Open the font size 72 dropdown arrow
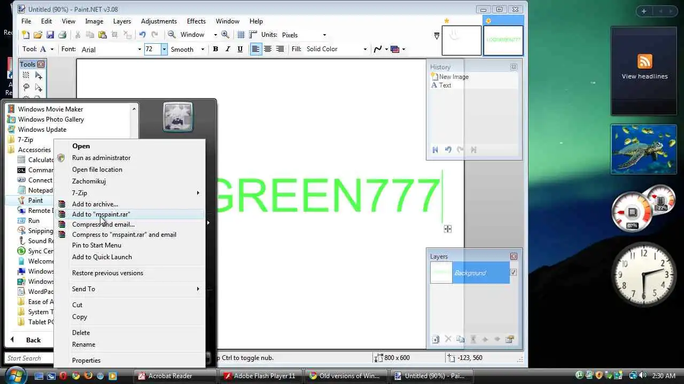 [164, 49]
